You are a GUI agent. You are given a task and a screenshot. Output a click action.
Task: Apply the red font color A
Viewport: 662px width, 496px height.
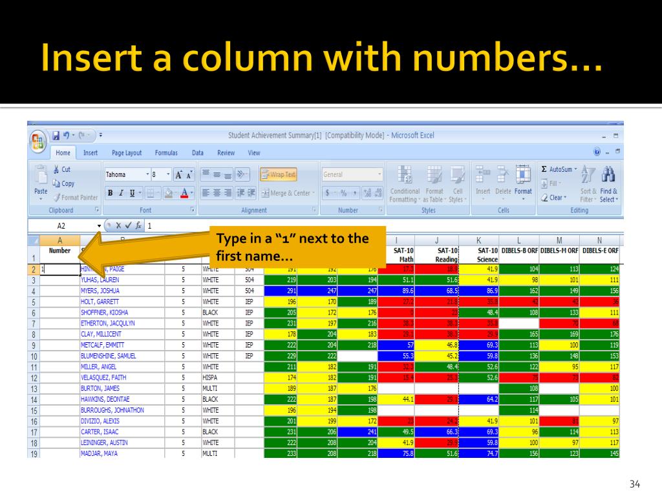coord(184,193)
